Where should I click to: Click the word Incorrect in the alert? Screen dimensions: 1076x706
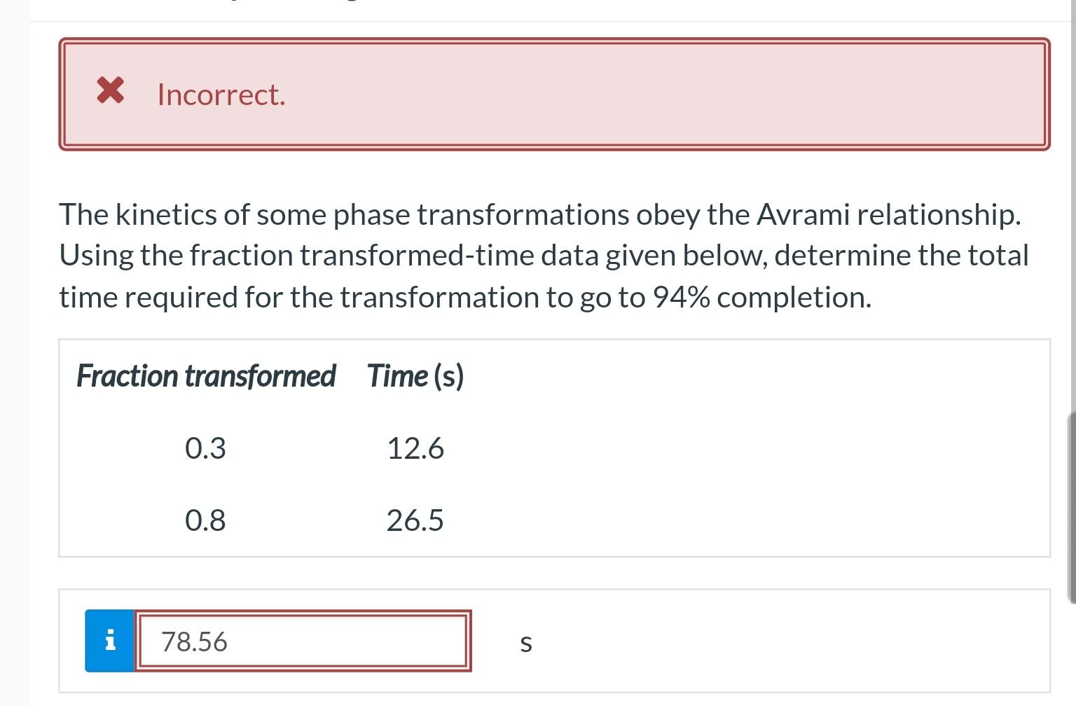[x=221, y=94]
